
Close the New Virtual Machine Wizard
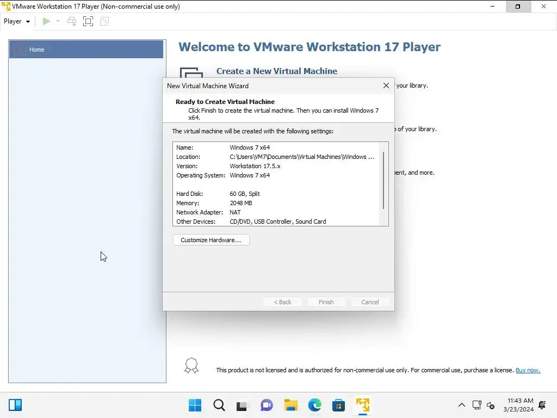pos(386,85)
